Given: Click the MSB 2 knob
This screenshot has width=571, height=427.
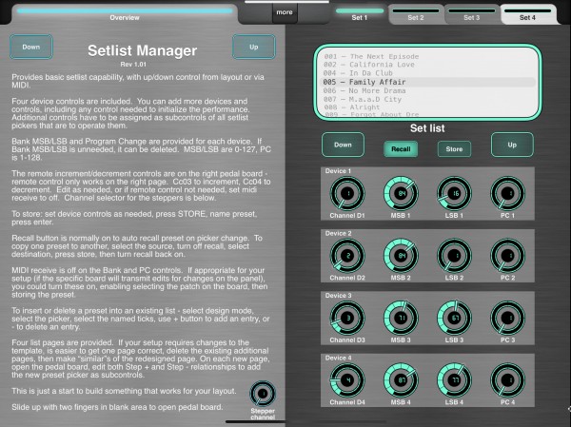Looking at the screenshot, I should (x=401, y=256).
